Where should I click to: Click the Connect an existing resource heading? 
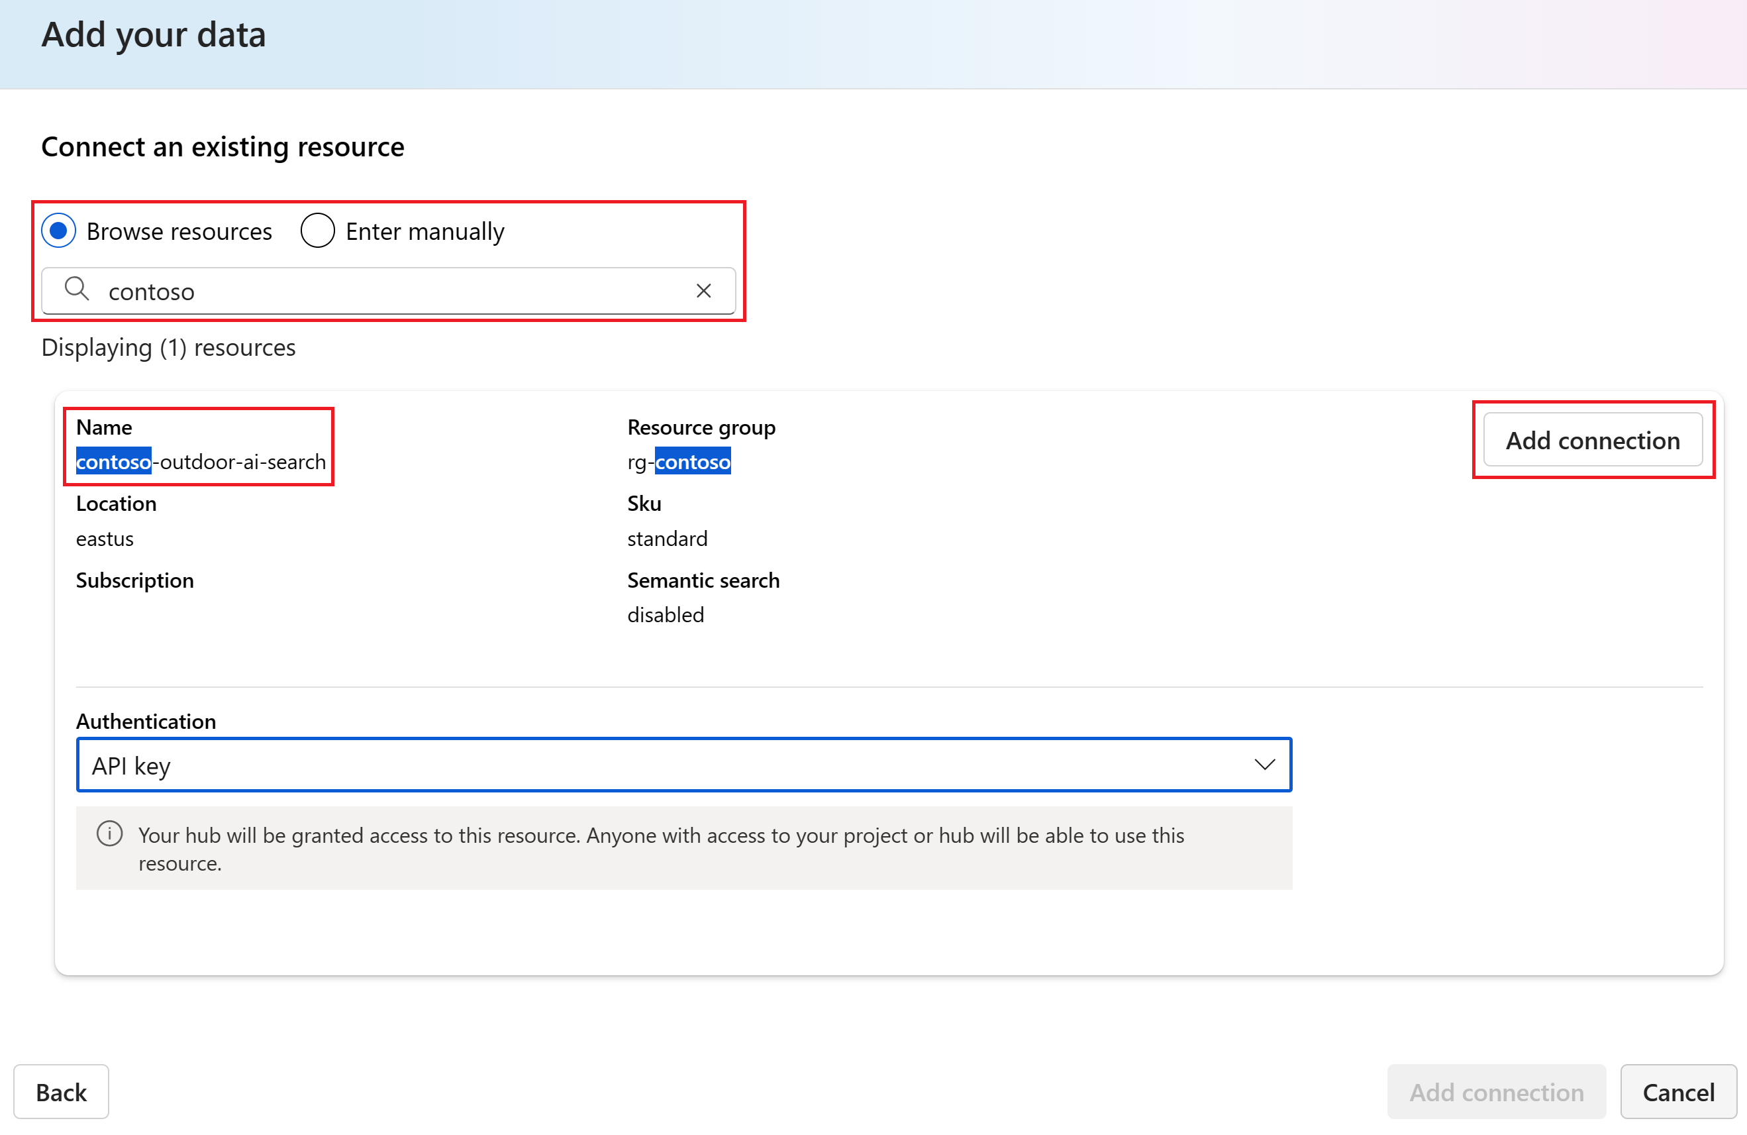223,147
